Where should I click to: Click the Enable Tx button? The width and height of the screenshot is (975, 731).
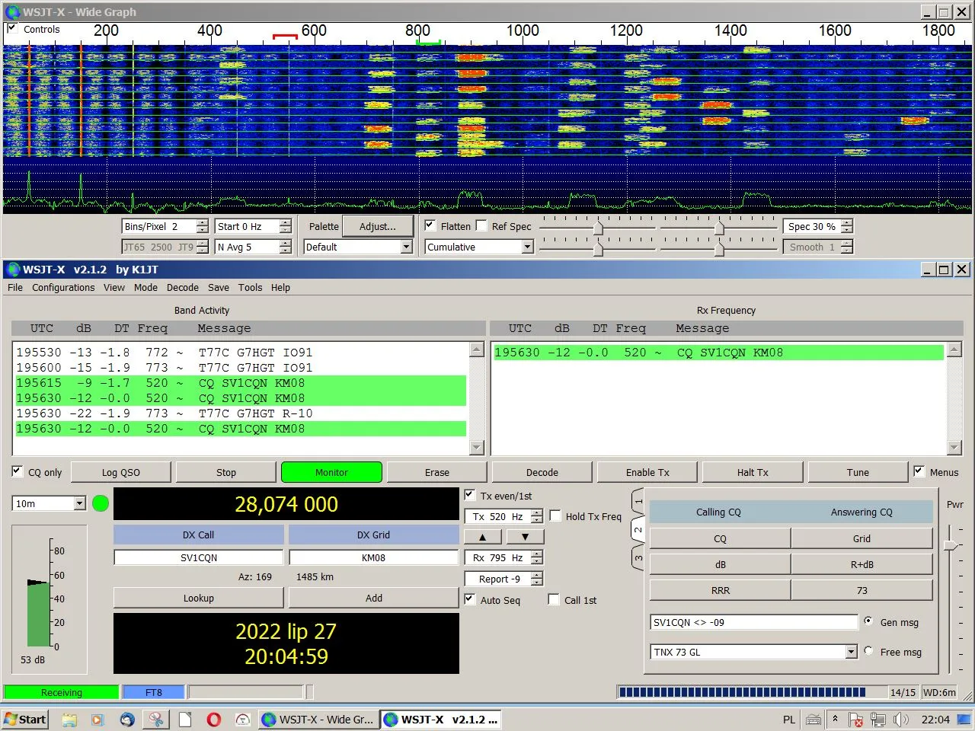[647, 472]
